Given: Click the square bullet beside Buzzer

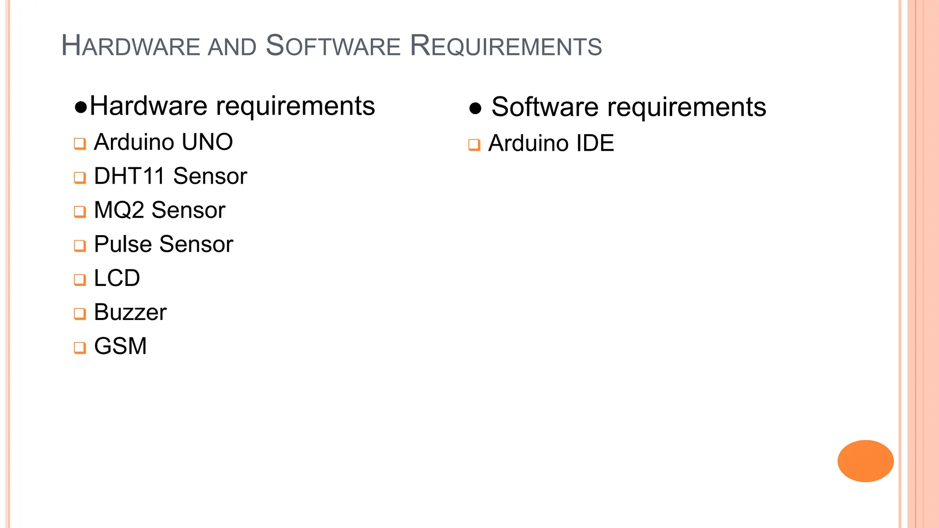Looking at the screenshot, I should click(x=80, y=313).
